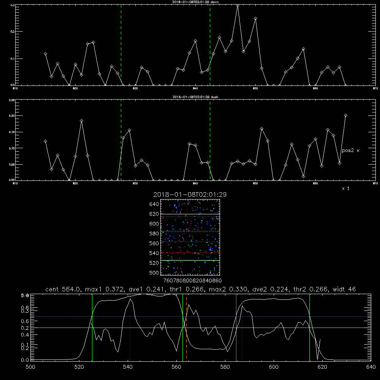Click the '600' label on bottom plot x-axis

(274, 367)
